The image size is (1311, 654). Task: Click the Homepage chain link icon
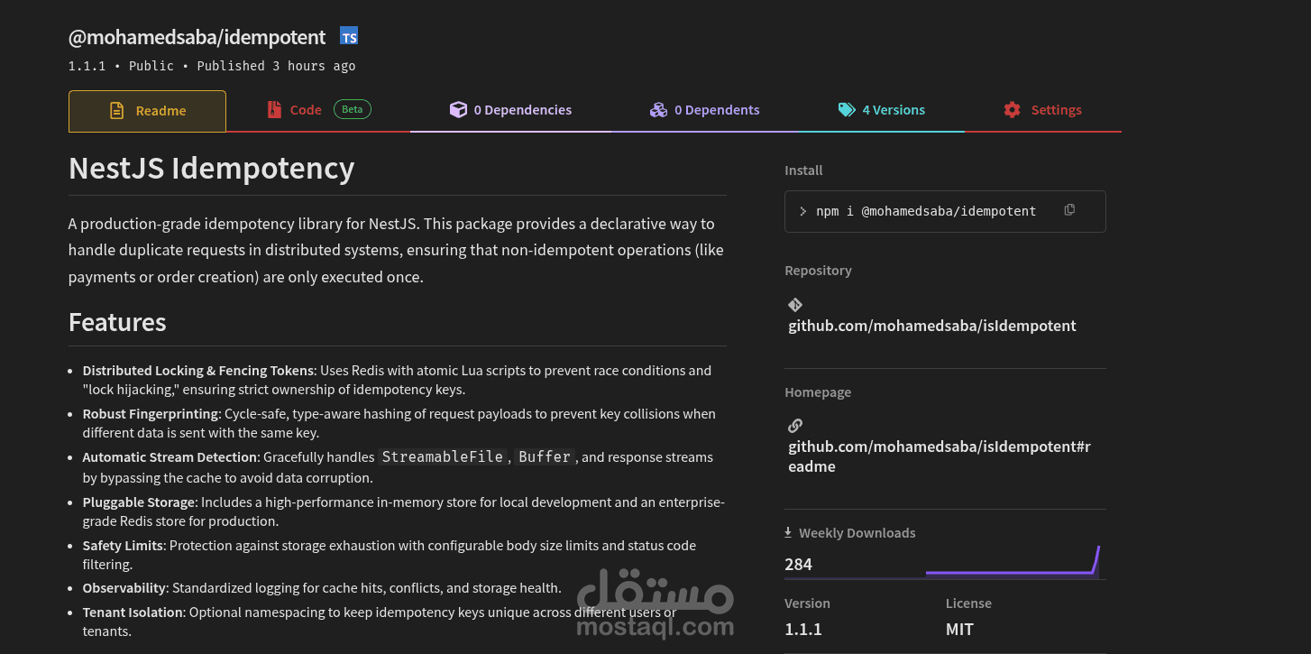(x=795, y=426)
